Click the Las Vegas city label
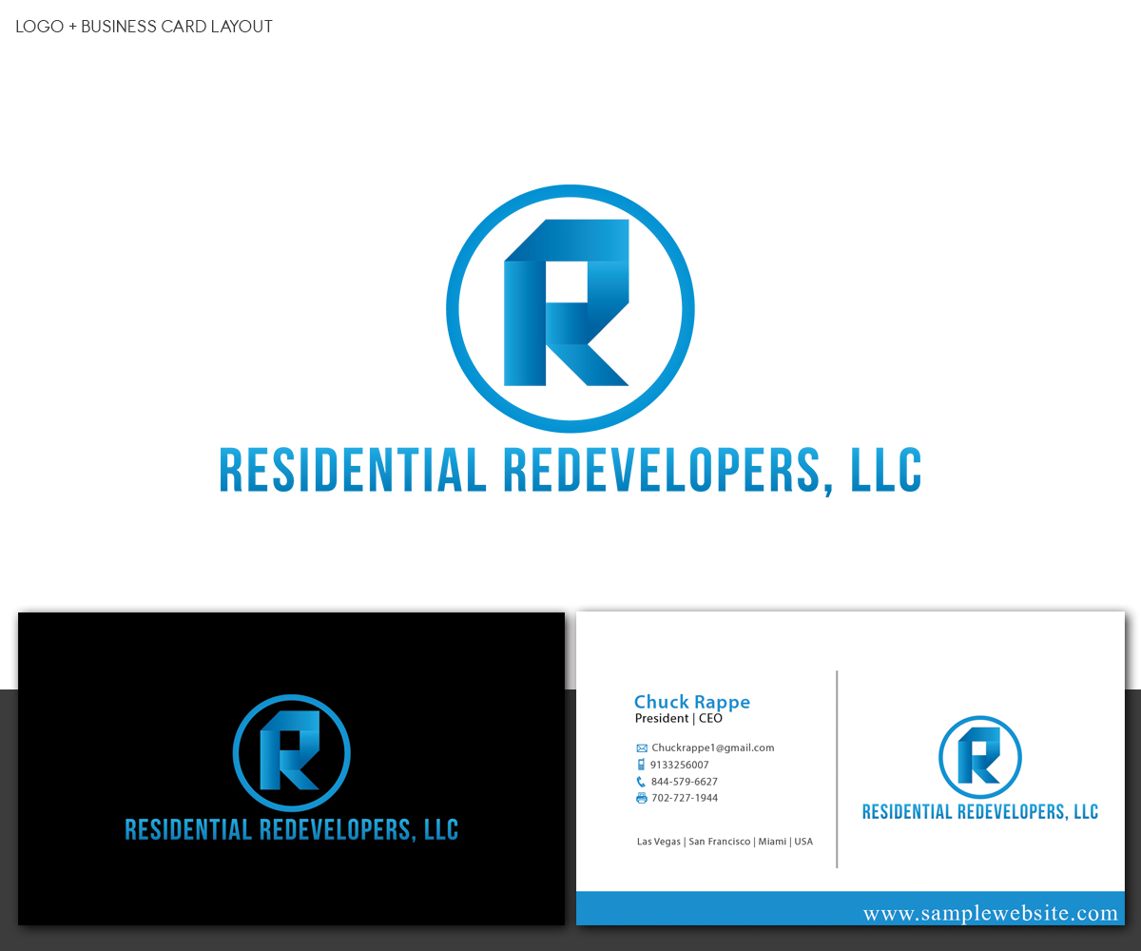The width and height of the screenshot is (1141, 951). click(x=658, y=841)
